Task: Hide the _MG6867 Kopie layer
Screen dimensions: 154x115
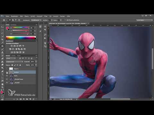Action: [x=7, y=79]
